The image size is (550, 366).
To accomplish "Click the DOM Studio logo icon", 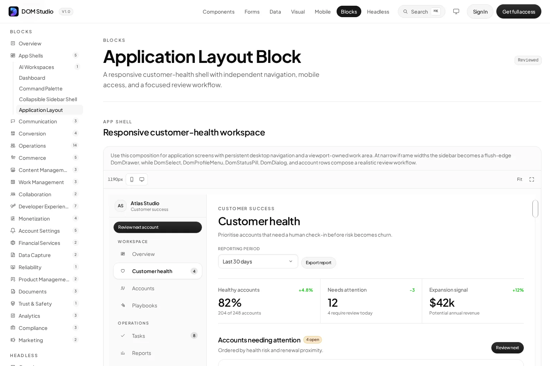I will pyautogui.click(x=14, y=11).
